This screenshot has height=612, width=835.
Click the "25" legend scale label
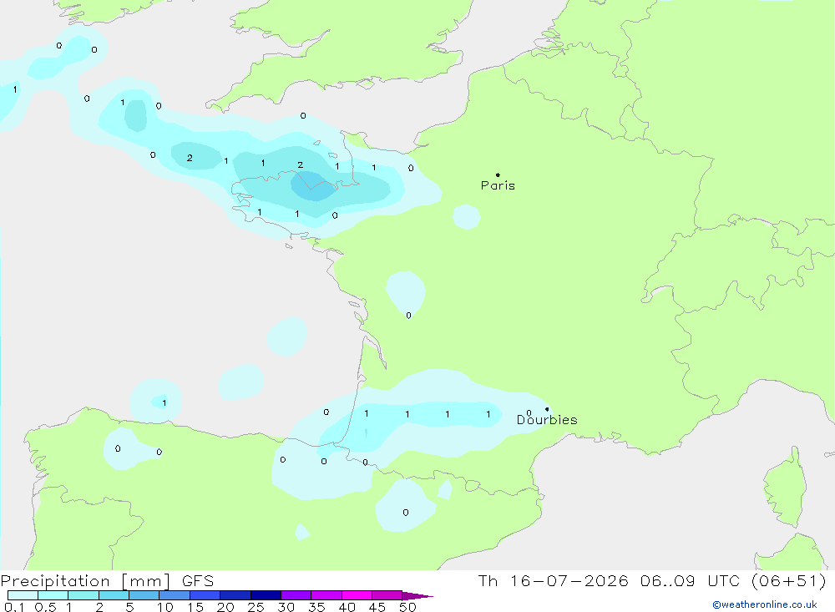[256, 607]
